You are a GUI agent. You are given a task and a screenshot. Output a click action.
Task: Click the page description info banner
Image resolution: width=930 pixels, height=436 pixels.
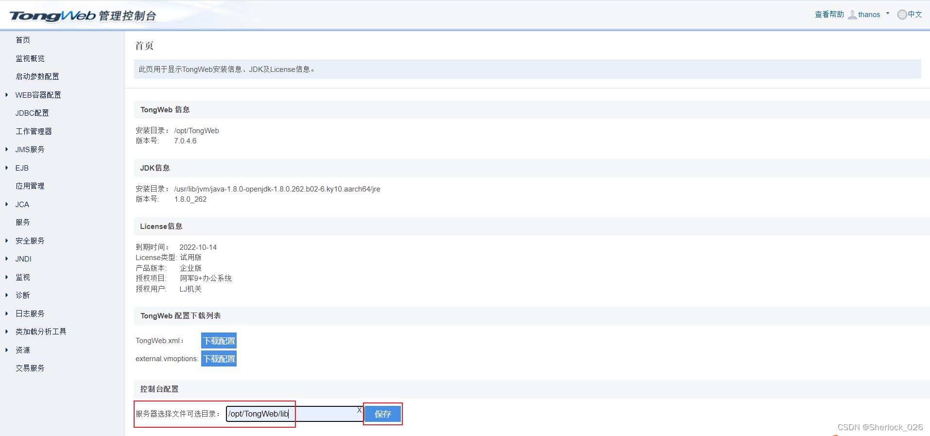click(528, 70)
